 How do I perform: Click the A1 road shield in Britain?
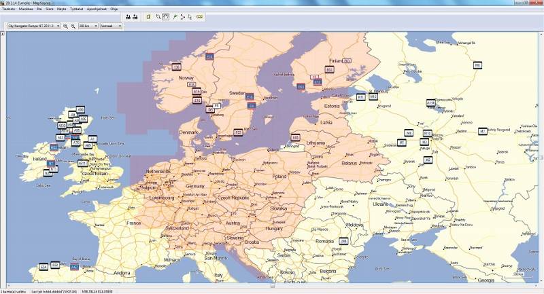92,139
